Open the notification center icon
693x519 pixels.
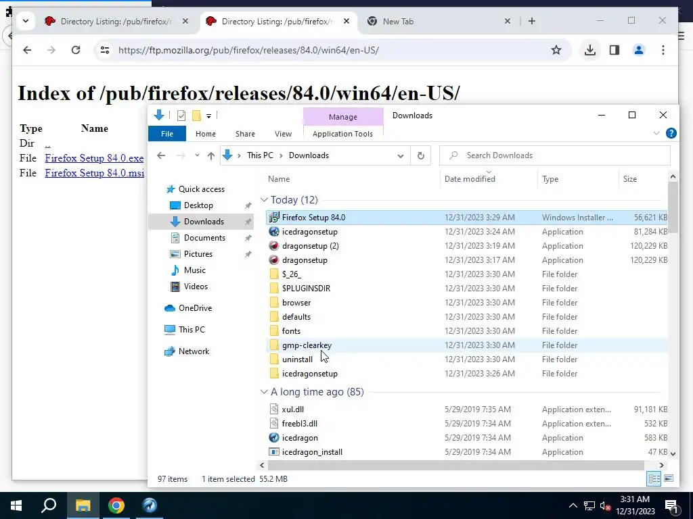(x=671, y=505)
